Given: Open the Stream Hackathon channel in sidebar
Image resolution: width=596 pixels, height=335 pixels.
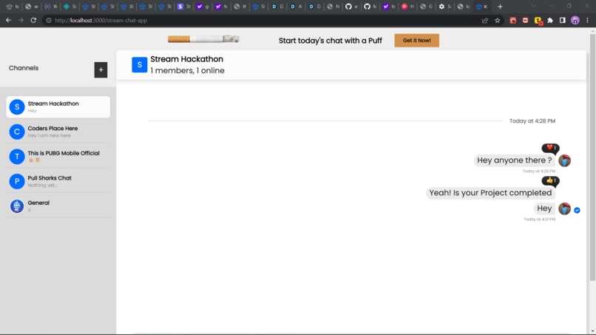Looking at the screenshot, I should pyautogui.click(x=58, y=106).
